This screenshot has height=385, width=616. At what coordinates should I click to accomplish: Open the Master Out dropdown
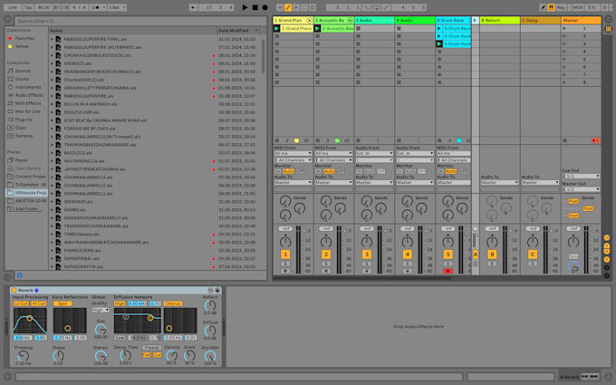(581, 189)
